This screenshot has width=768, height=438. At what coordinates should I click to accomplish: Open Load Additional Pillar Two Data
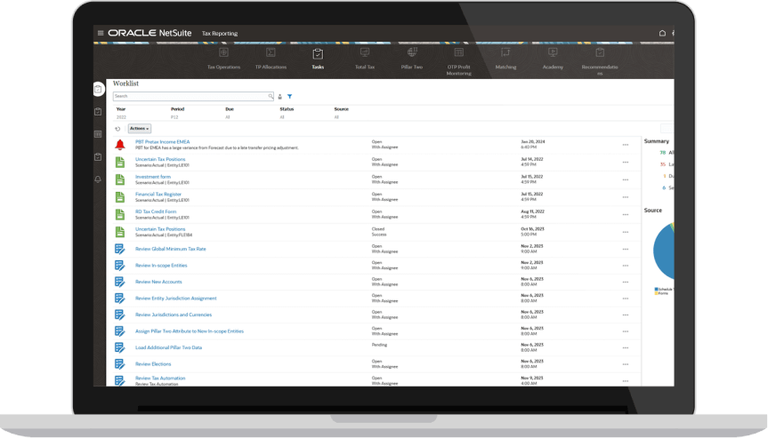(x=168, y=347)
